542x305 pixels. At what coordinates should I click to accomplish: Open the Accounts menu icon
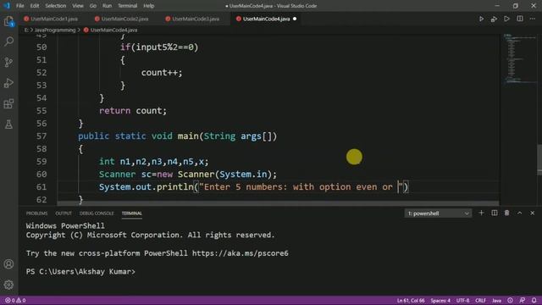click(x=8, y=264)
